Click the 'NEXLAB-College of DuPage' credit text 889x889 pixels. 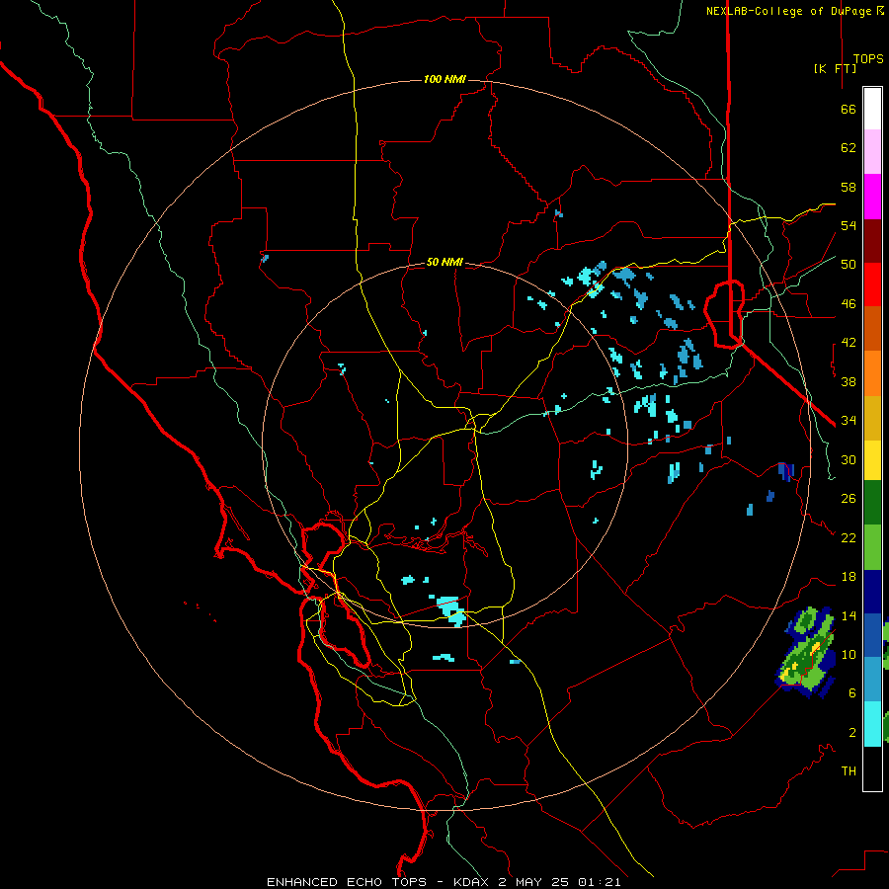(x=788, y=11)
